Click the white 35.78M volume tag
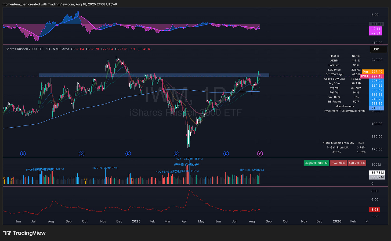Viewport: 391px width, 241px height. tap(377, 173)
